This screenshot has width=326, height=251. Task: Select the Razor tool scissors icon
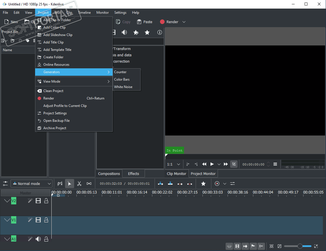tap(79, 184)
